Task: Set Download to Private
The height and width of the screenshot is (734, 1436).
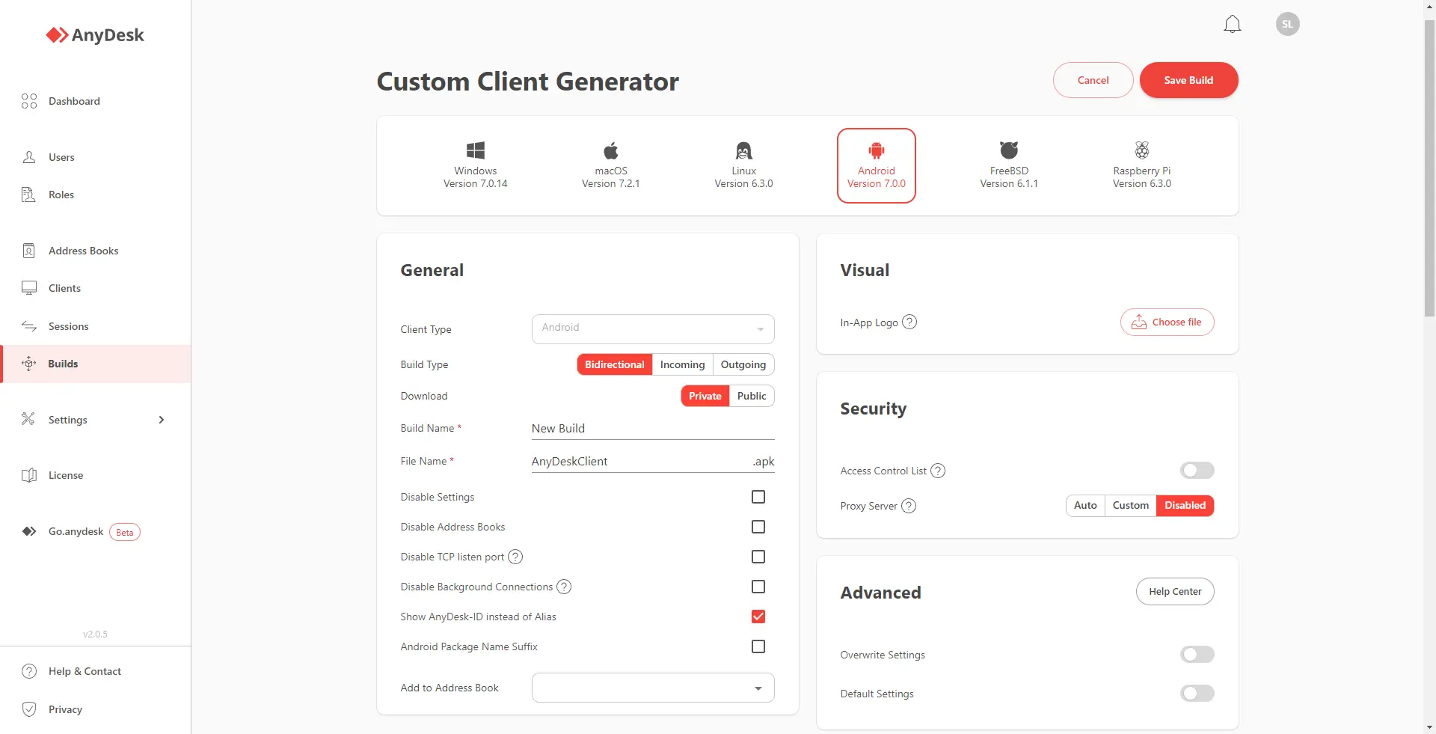Action: 705,396
